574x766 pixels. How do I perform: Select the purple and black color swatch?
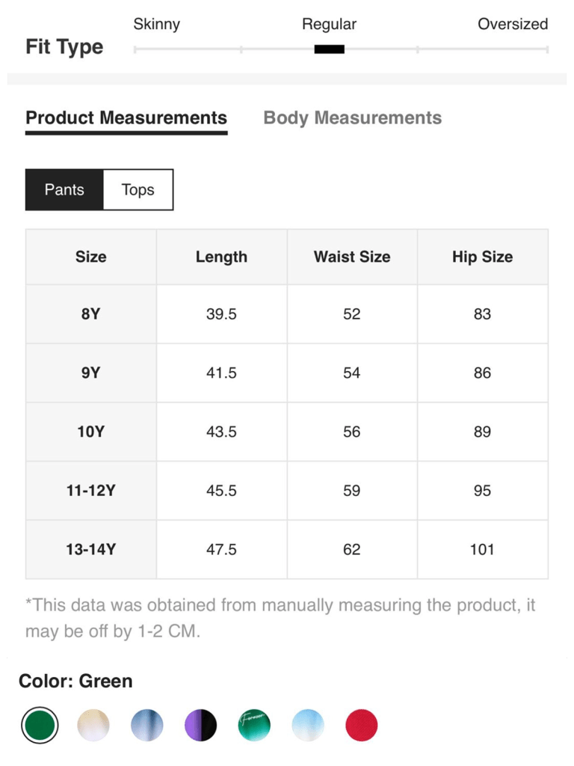(x=200, y=726)
